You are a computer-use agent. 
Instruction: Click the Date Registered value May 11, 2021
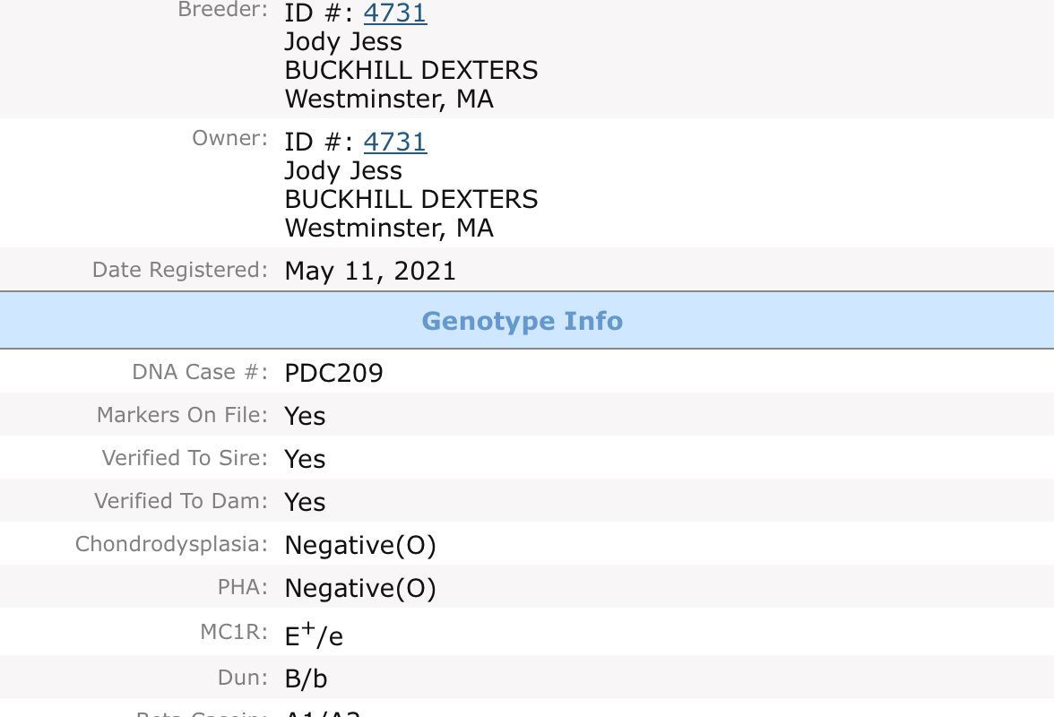pos(370,271)
